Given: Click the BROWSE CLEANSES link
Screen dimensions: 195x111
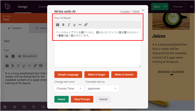Looking at the screenshot, I should [171, 73].
